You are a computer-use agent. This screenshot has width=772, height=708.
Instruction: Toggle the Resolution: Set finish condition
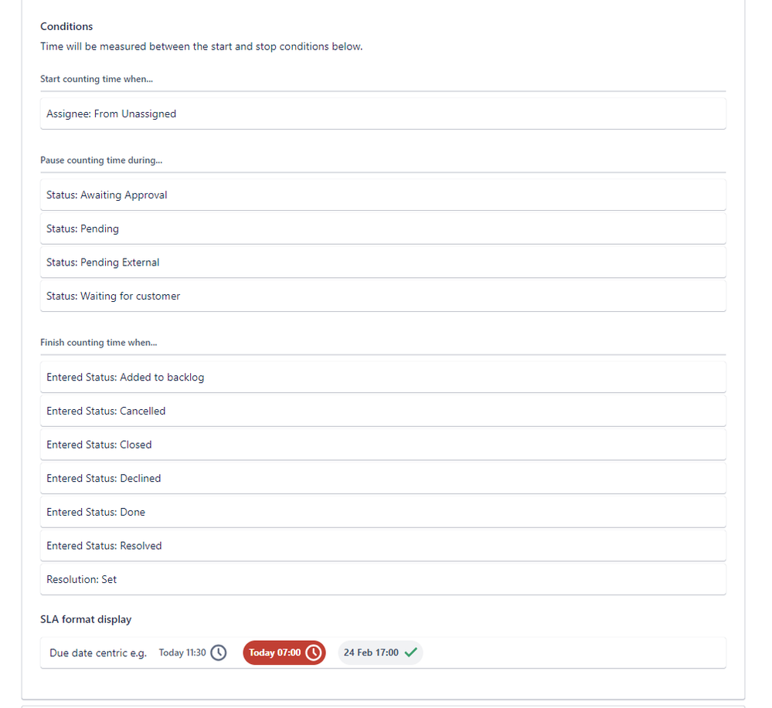(383, 578)
